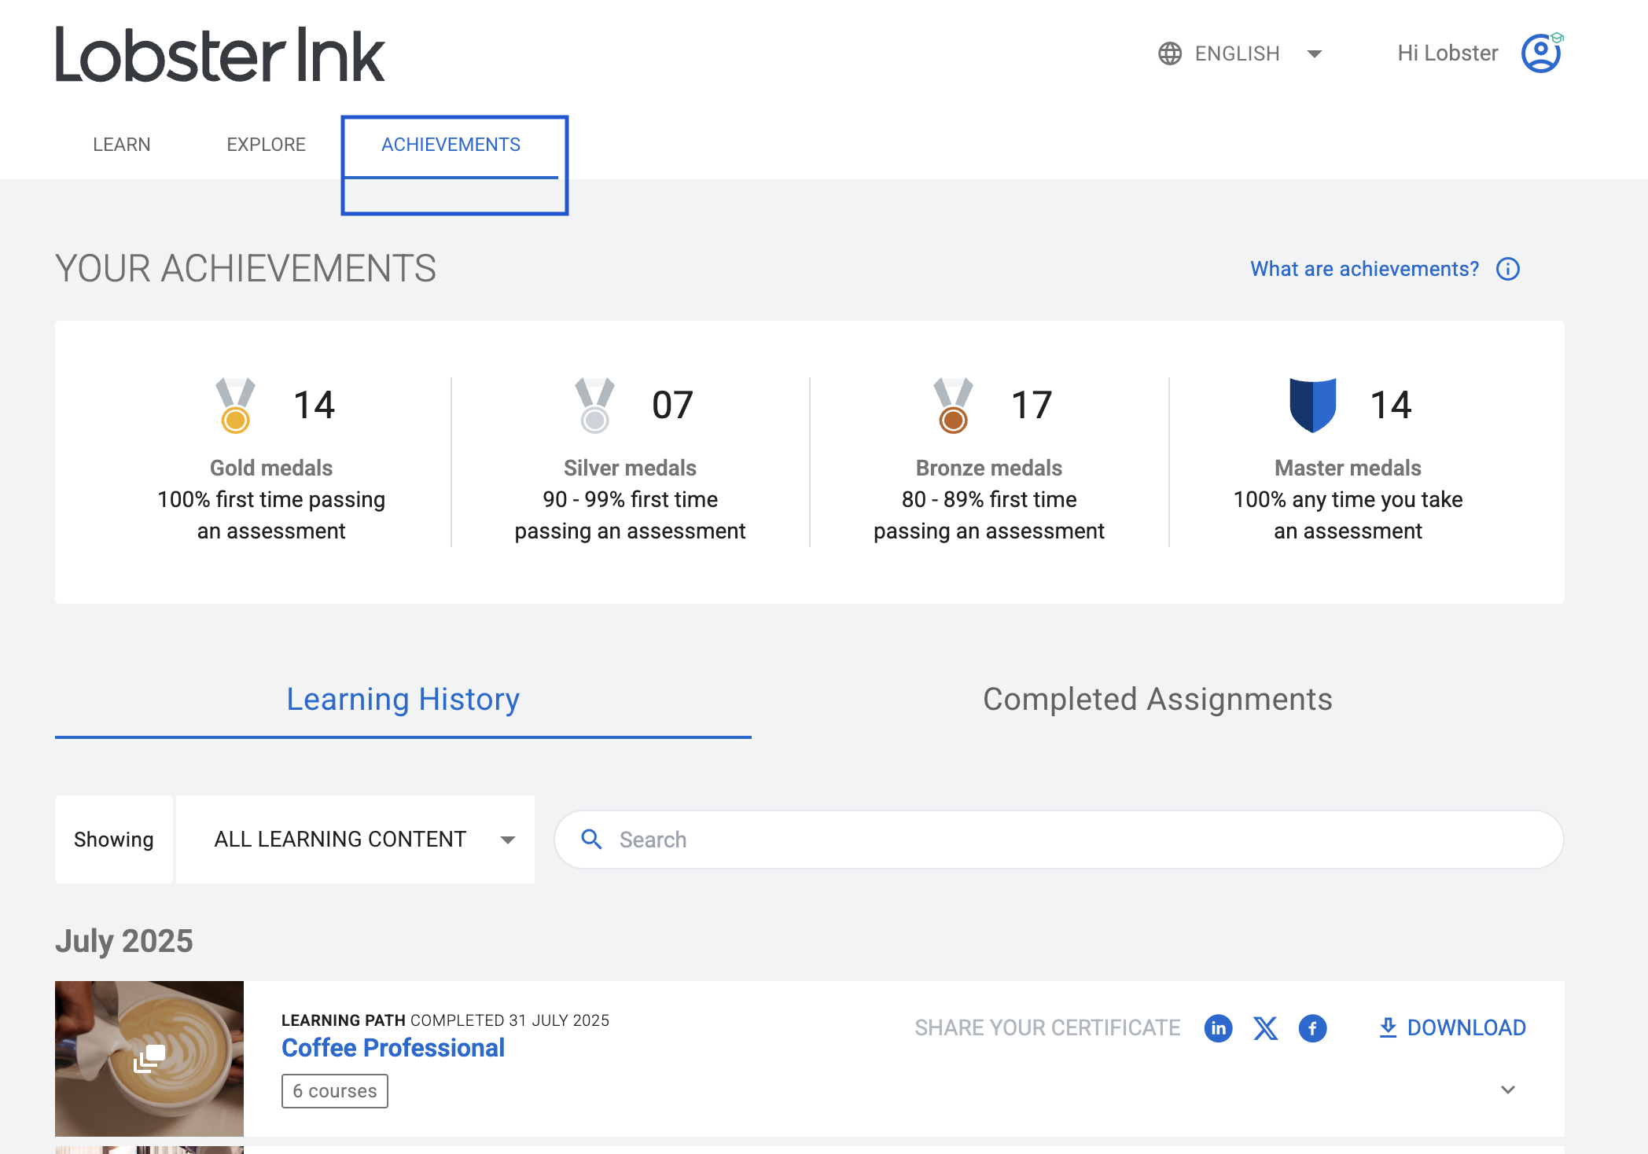Click the gold medal icon

tap(235, 405)
